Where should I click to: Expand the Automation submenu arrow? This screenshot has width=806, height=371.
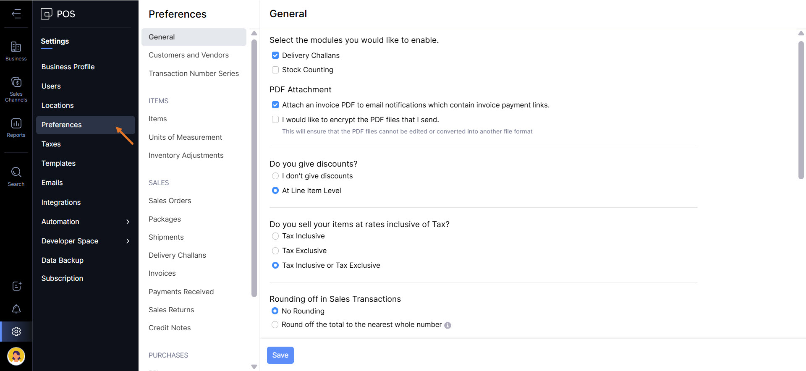point(128,222)
